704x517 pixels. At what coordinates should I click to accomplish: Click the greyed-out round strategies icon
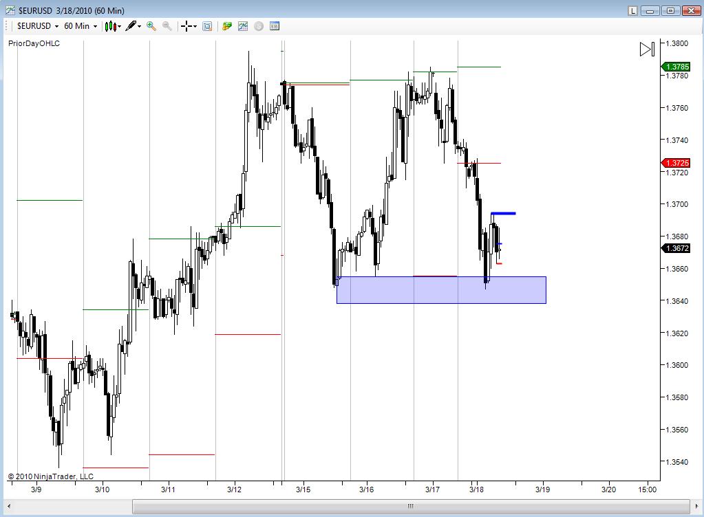[259, 26]
